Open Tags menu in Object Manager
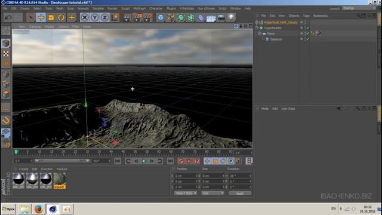Screen dimensions: 382x215 coord(306,16)
